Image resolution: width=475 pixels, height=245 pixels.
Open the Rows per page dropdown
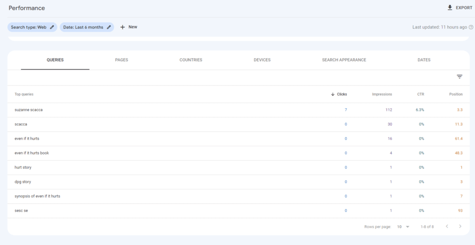pos(403,226)
